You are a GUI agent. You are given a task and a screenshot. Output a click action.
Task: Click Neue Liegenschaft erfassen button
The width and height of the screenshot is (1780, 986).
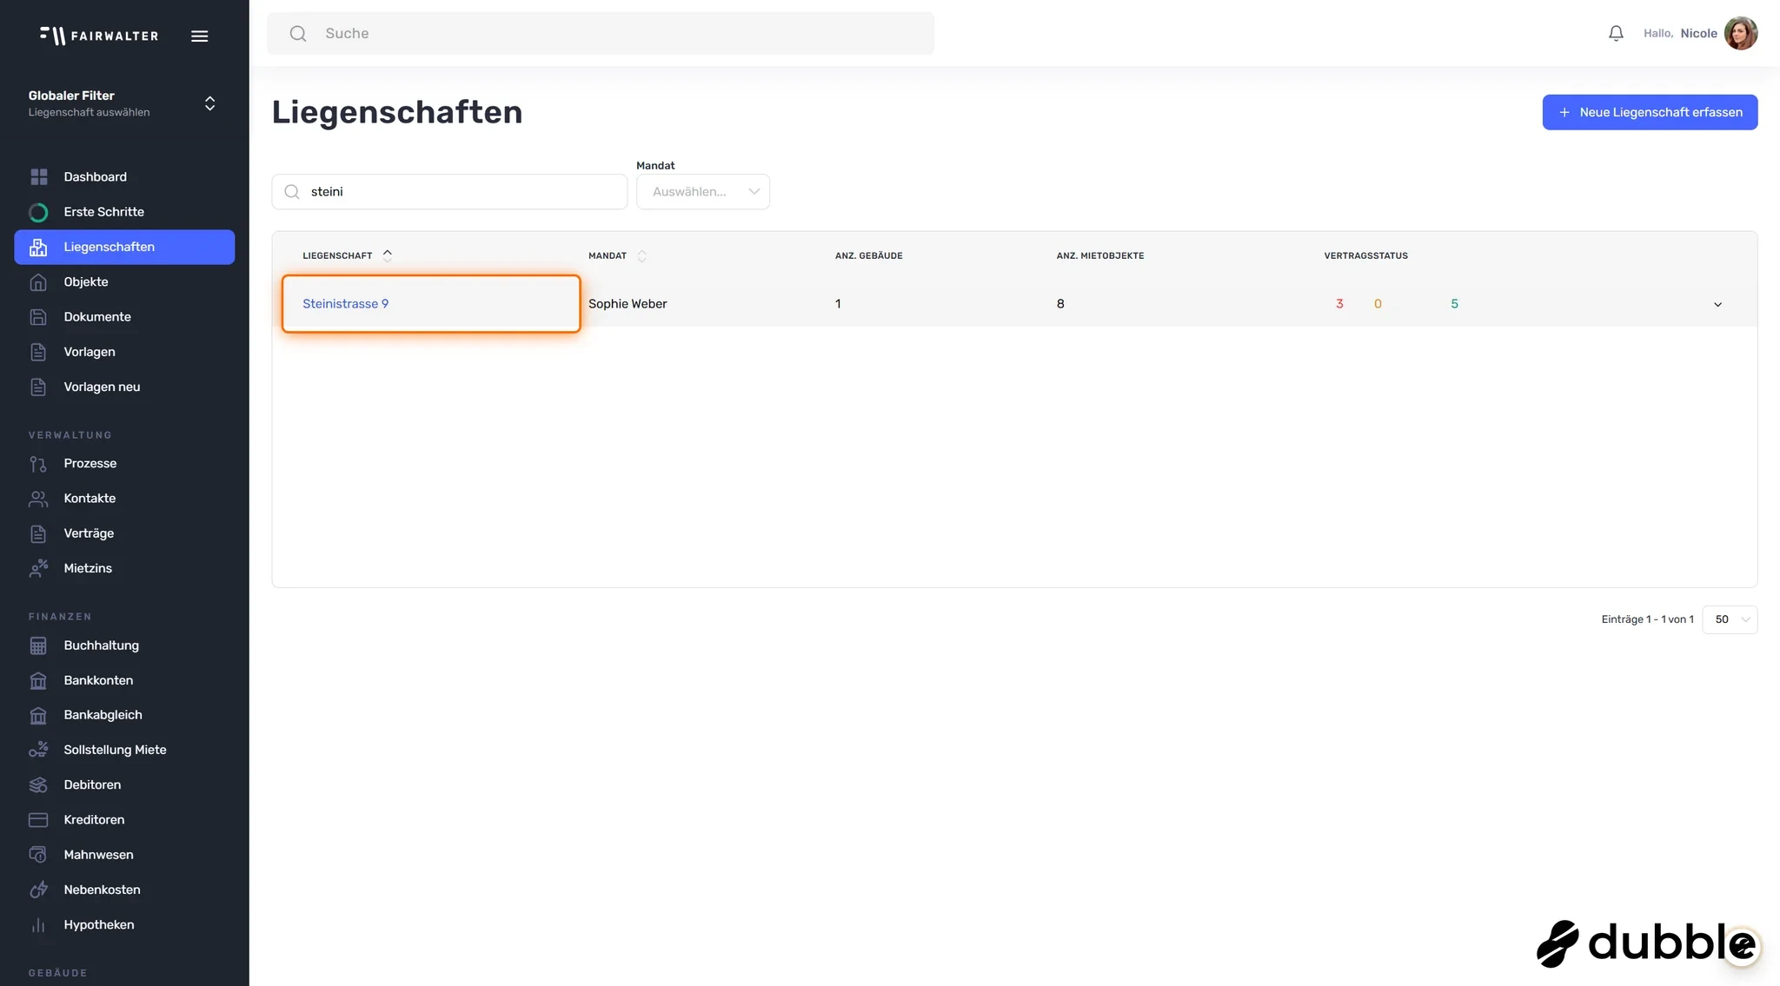tap(1650, 112)
